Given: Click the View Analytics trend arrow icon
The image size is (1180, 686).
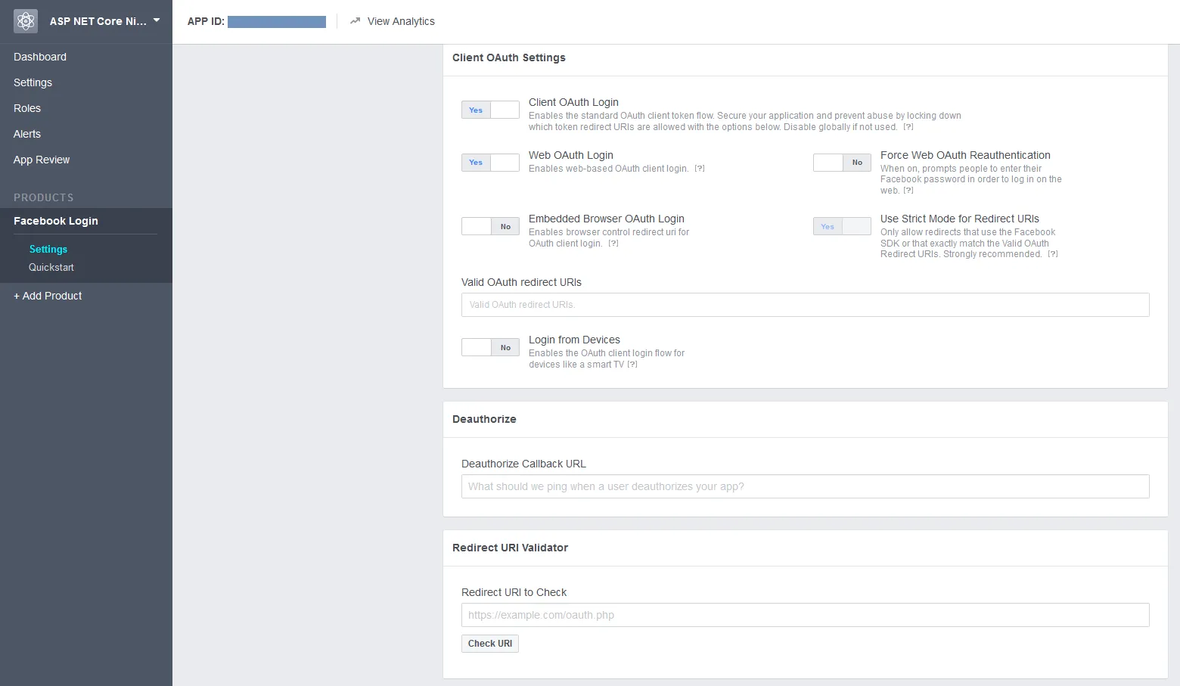Looking at the screenshot, I should tap(355, 21).
